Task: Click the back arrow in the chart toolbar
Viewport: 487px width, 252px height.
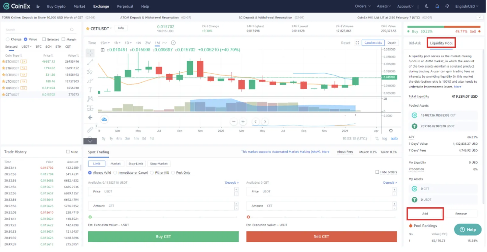Action: tap(90, 117)
